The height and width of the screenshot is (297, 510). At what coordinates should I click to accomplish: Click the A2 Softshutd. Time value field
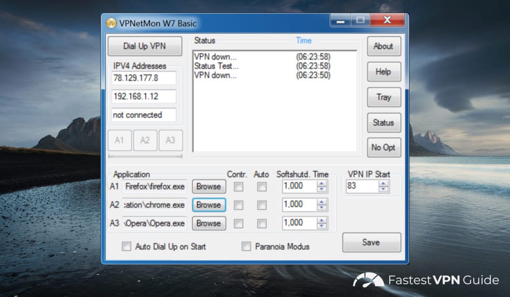[x=299, y=205]
